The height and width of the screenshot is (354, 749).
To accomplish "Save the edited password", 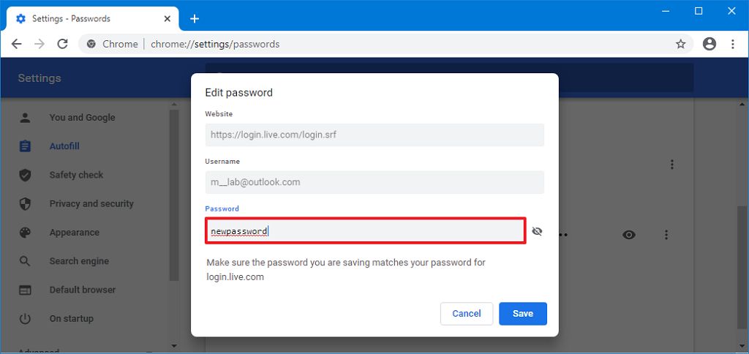I will pos(523,314).
